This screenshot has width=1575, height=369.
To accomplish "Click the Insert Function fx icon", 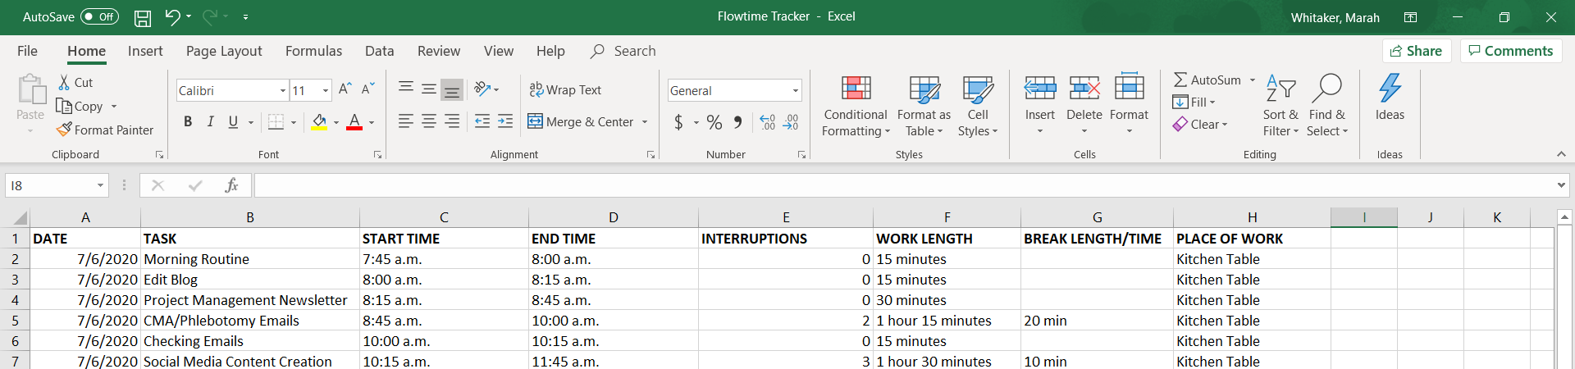I will tap(231, 185).
